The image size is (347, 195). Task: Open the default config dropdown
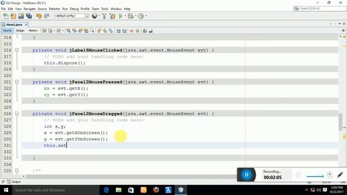(72, 16)
